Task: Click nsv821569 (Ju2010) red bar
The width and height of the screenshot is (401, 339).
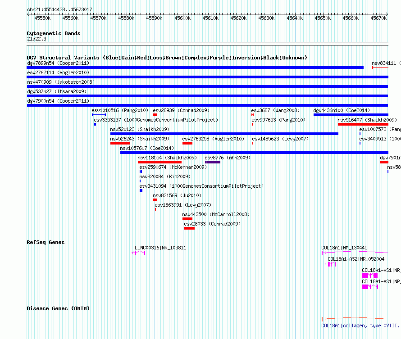Action: tap(155, 200)
